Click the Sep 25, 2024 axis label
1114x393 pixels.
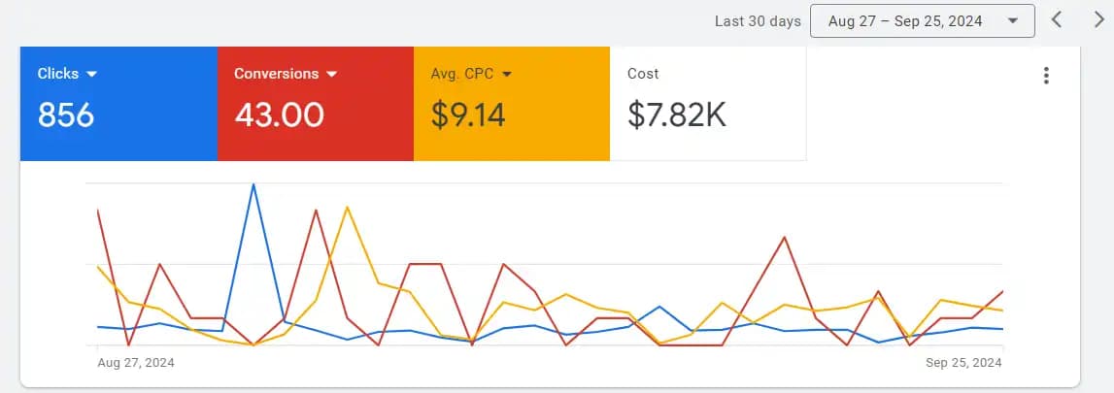point(963,363)
